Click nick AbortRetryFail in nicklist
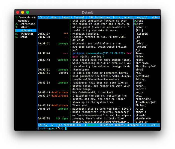The width and height of the screenshot is (175, 149). point(146,66)
